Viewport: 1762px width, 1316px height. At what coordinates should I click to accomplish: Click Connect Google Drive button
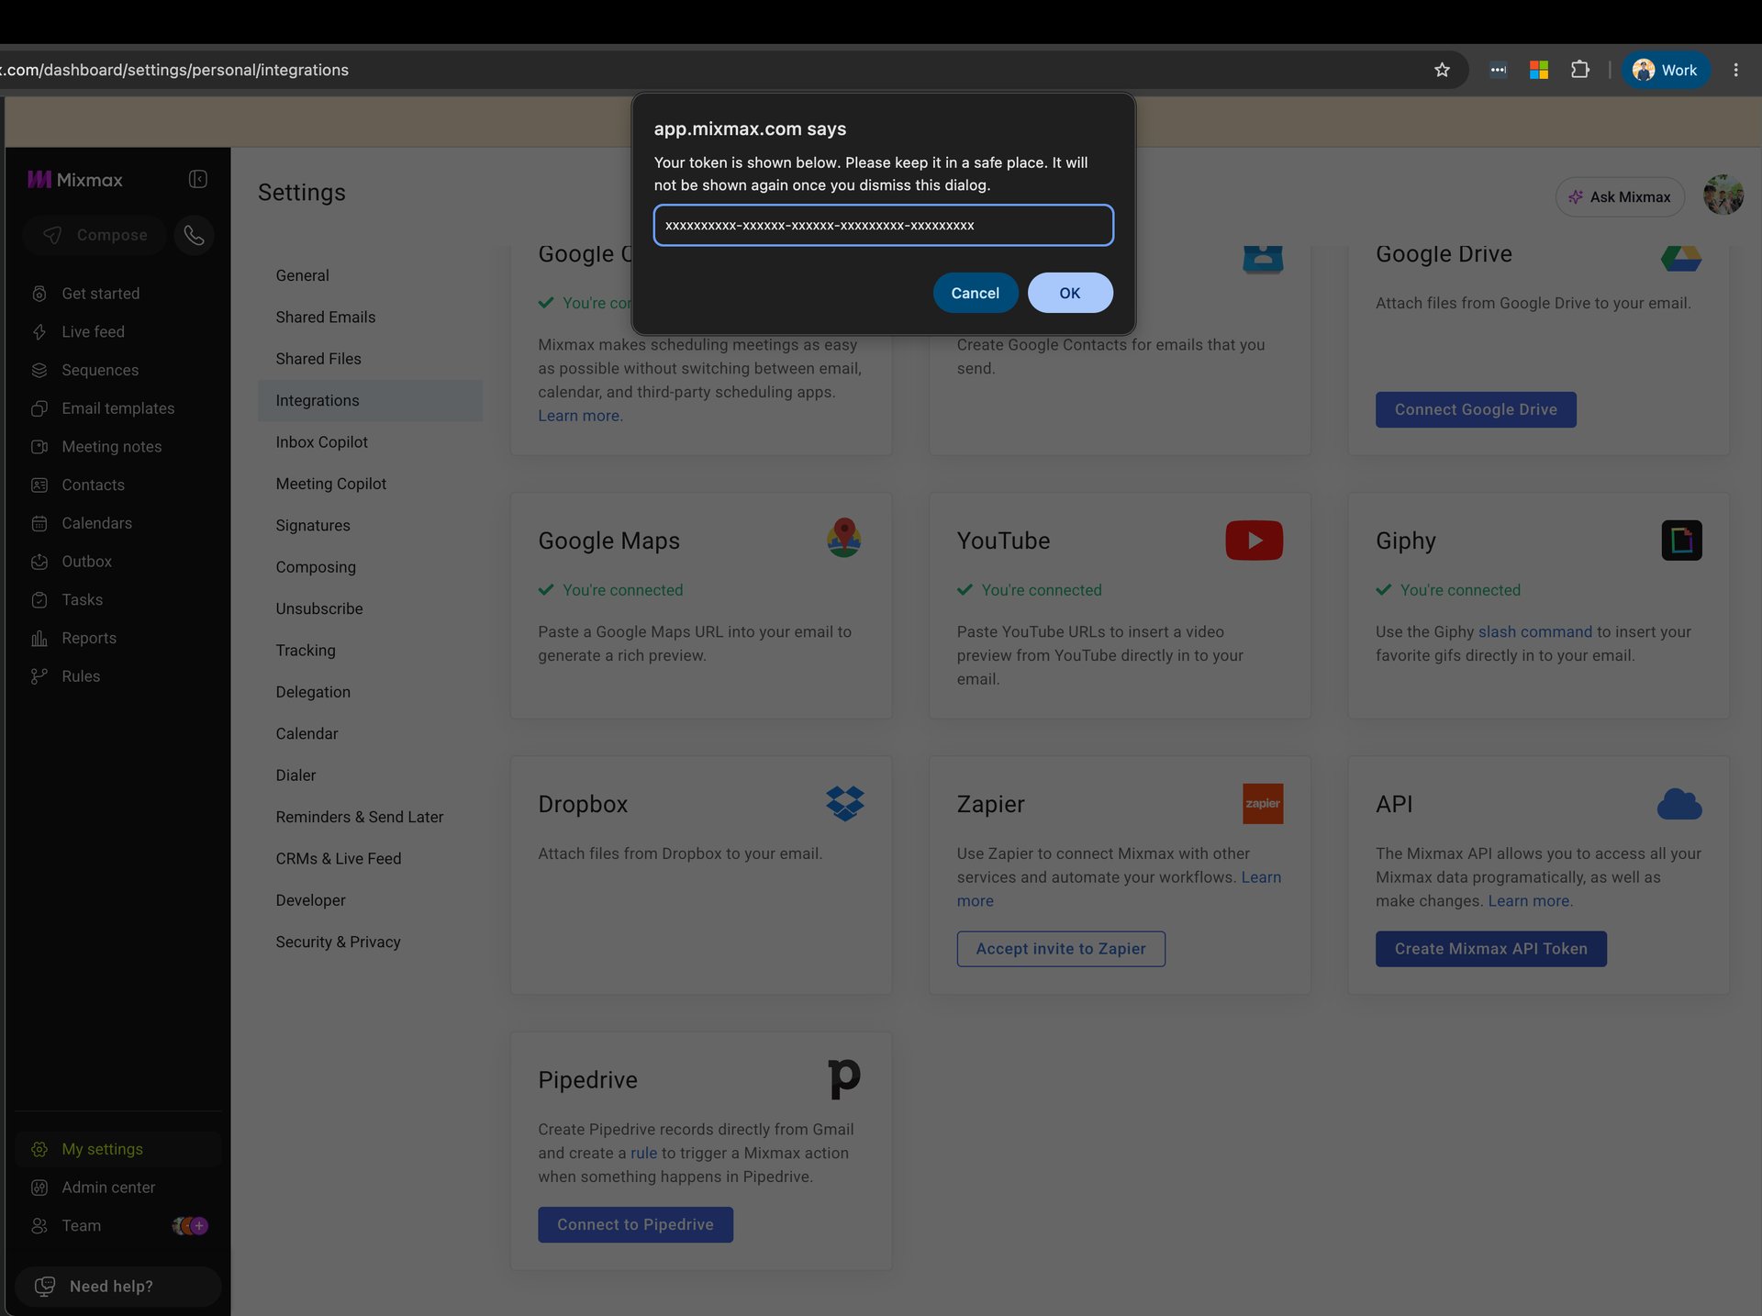click(1476, 409)
